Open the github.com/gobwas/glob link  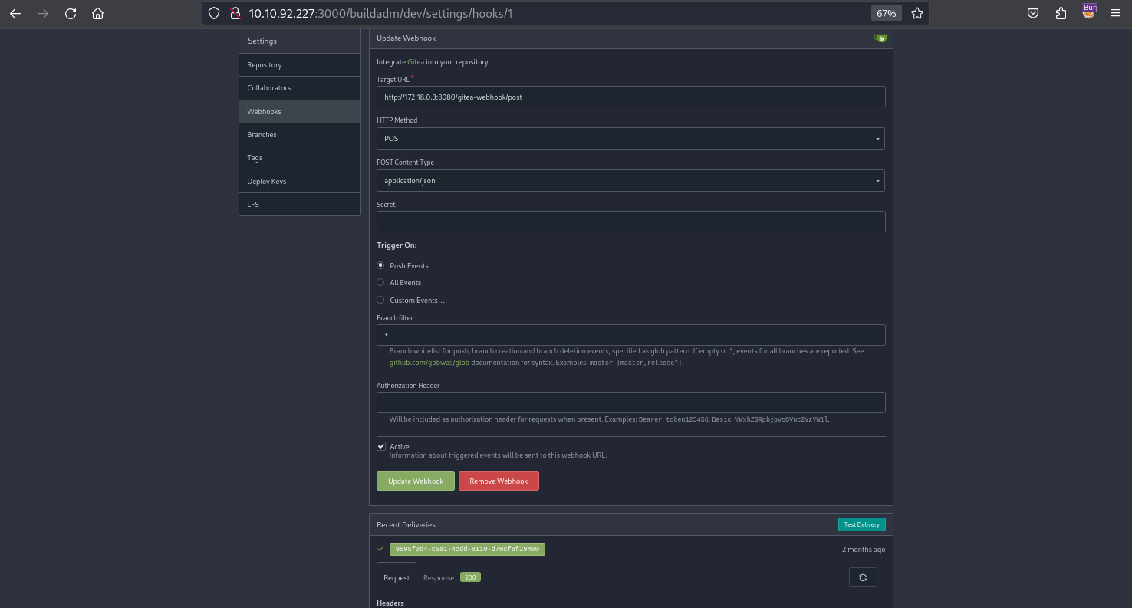[429, 363]
